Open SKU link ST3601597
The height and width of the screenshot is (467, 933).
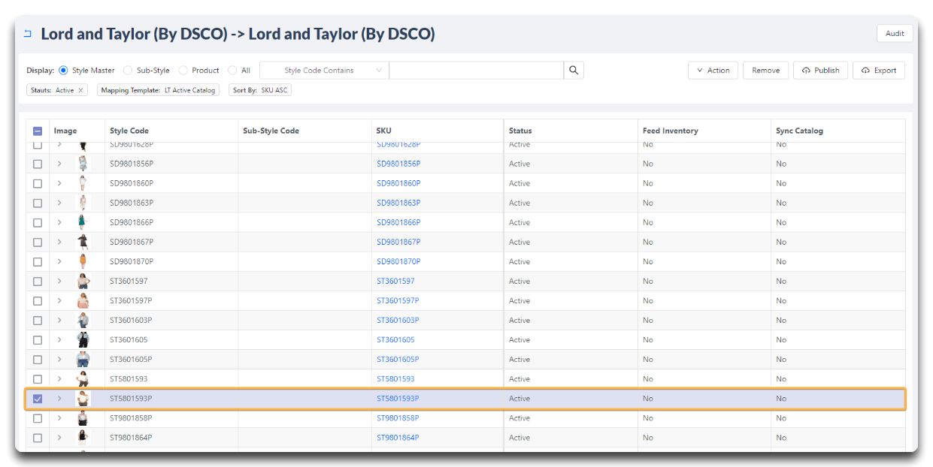395,281
